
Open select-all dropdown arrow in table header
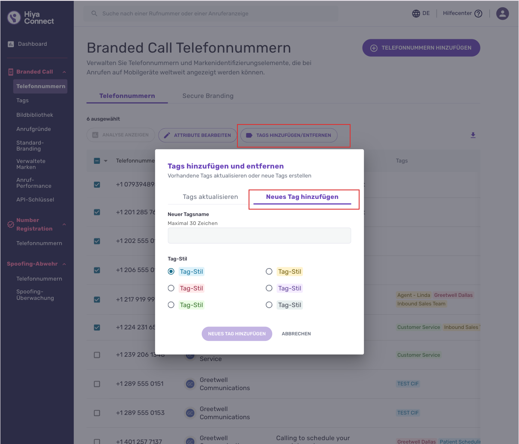click(x=106, y=161)
